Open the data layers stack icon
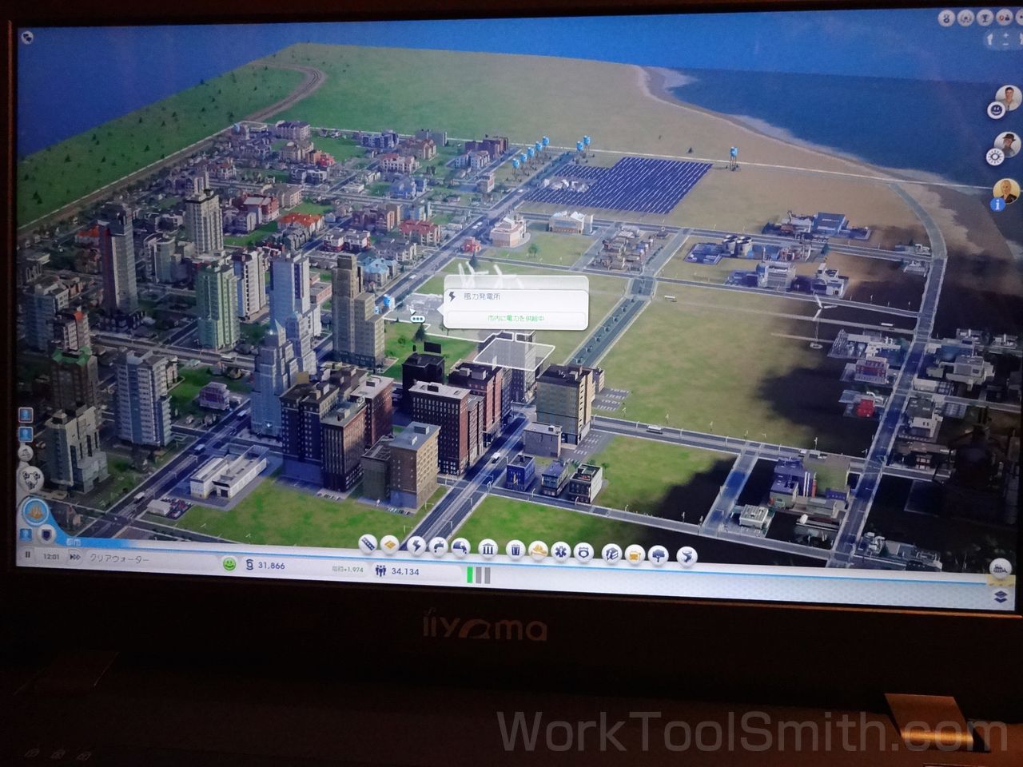The height and width of the screenshot is (767, 1023). pos(999,596)
